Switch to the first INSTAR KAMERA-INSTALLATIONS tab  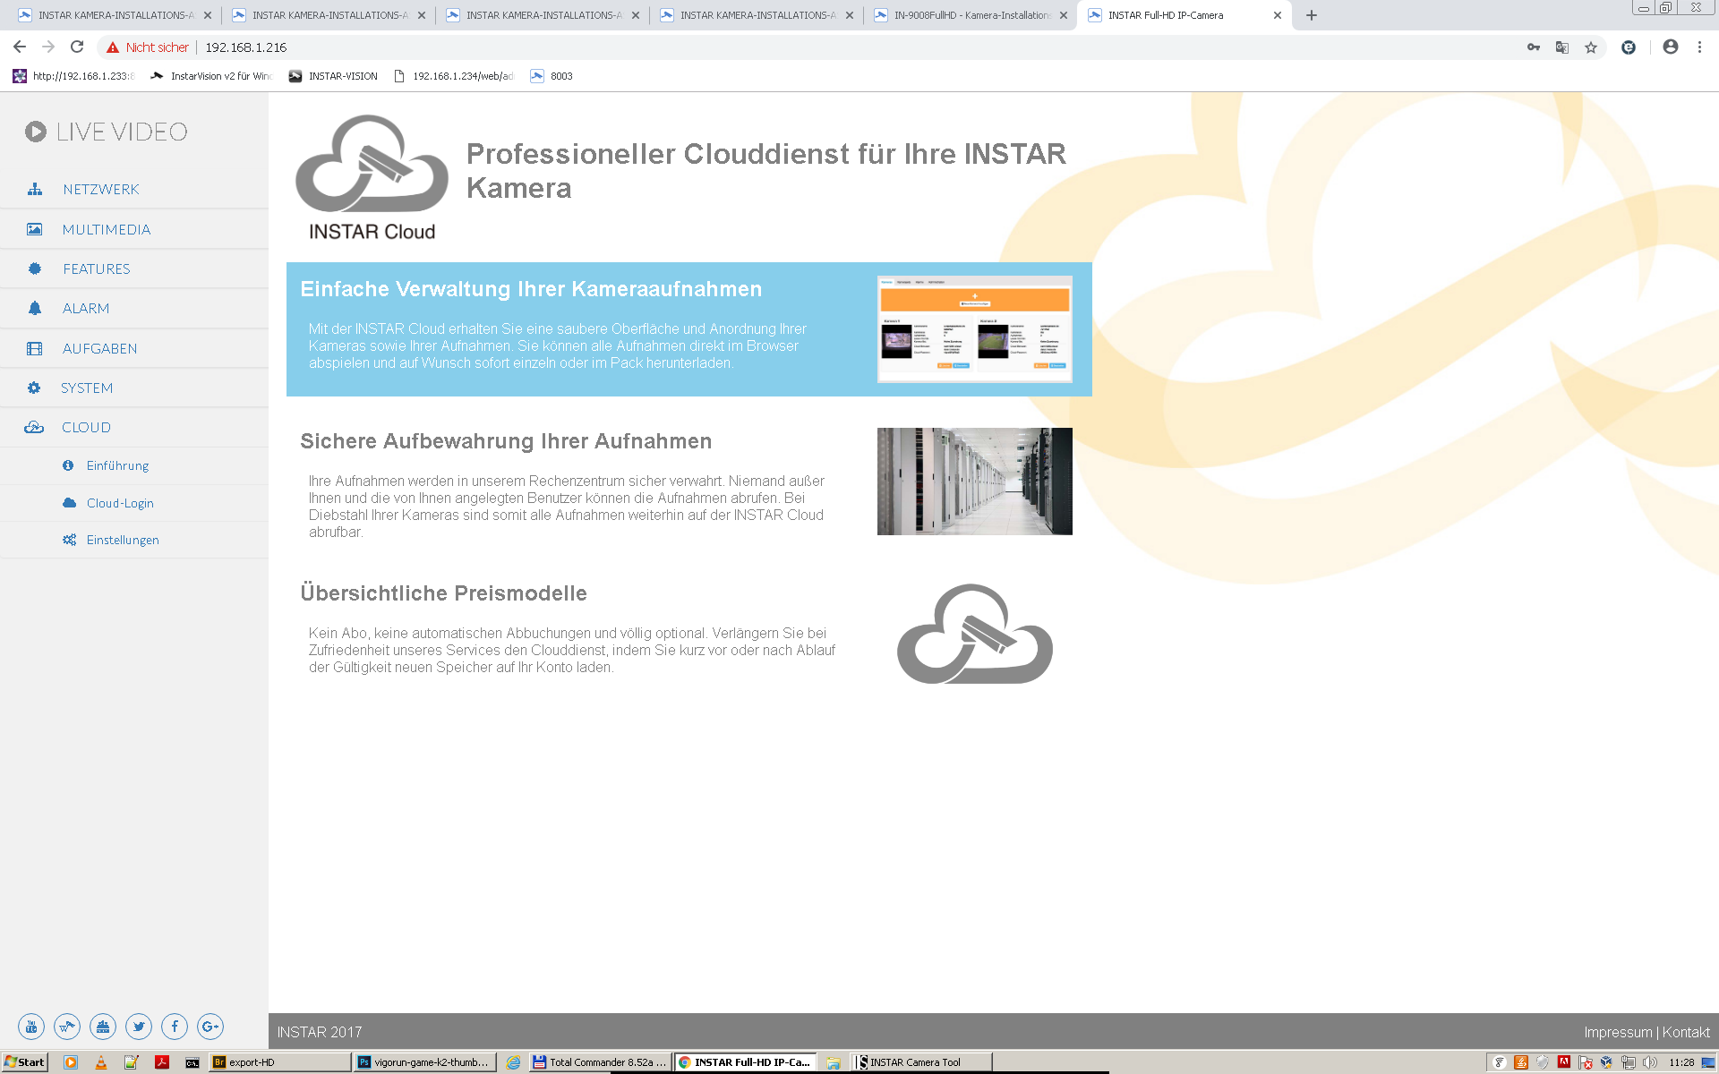114,15
